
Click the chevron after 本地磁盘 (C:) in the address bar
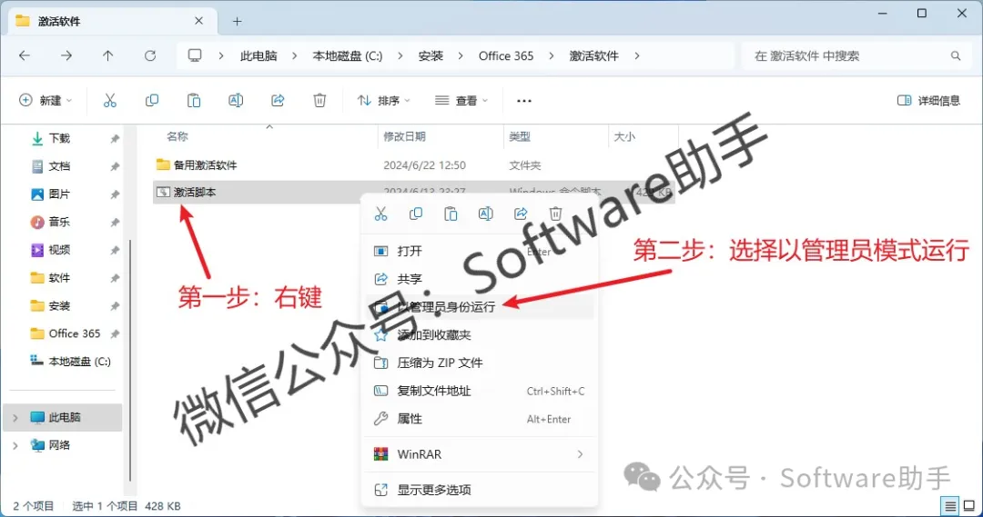coord(400,55)
